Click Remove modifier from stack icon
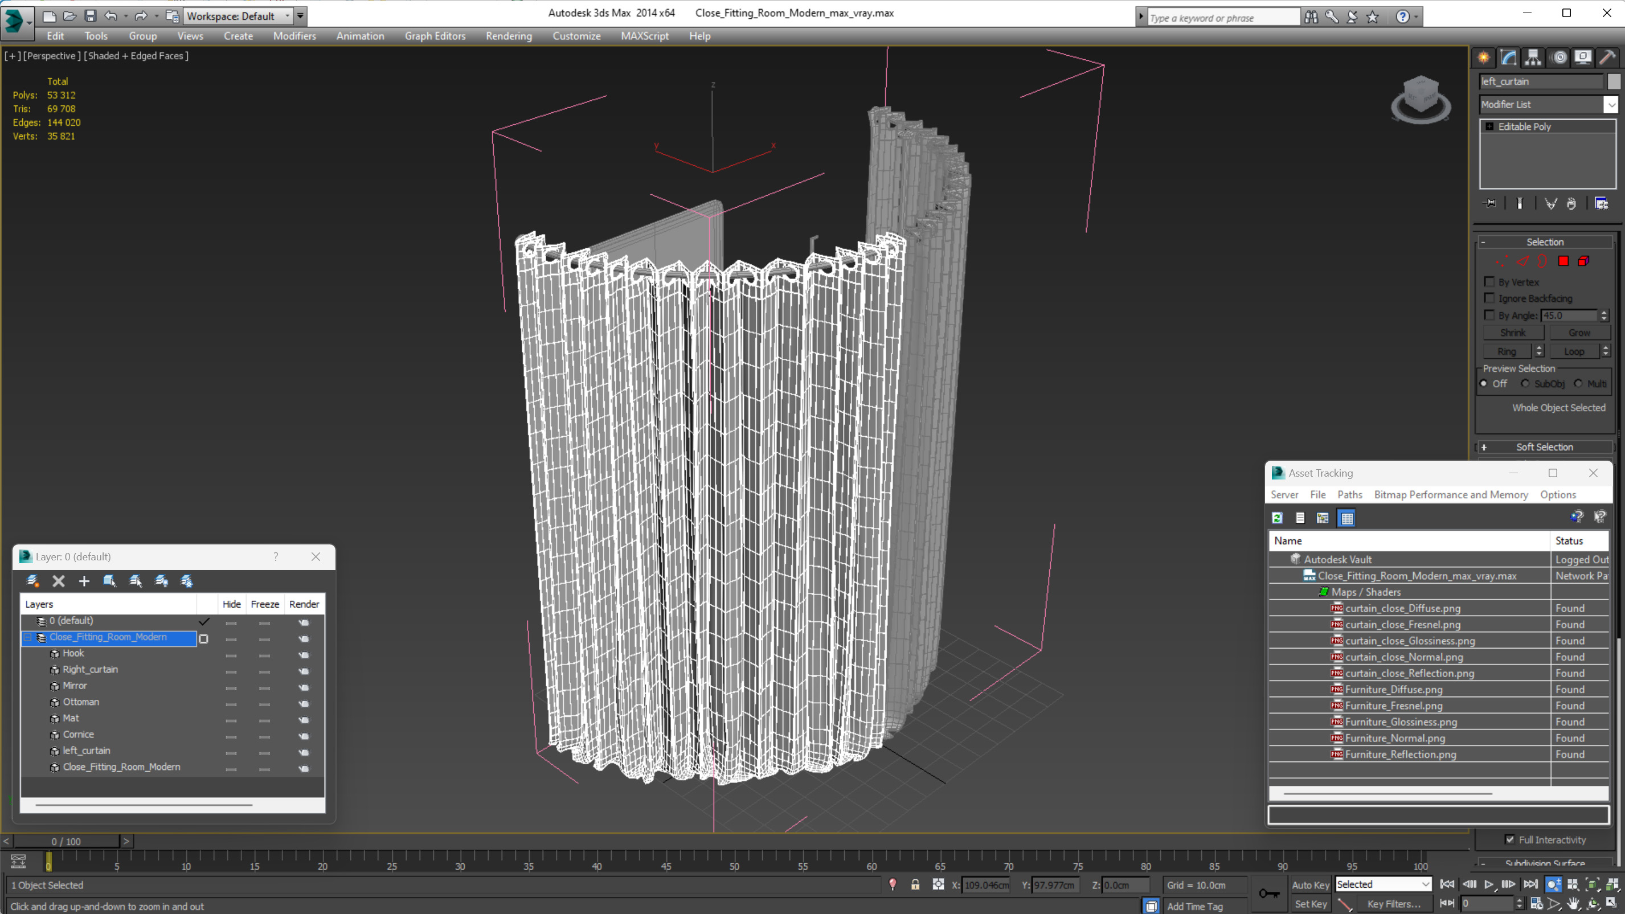Screen dimensions: 1625x914 [x=1571, y=203]
